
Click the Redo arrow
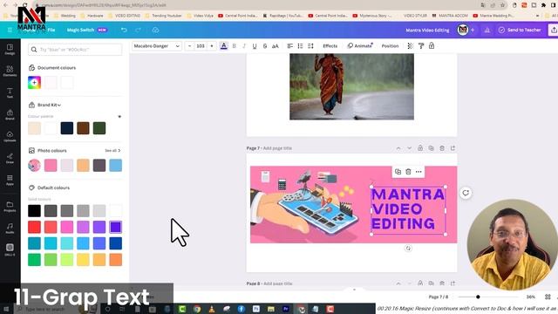[x=138, y=31]
